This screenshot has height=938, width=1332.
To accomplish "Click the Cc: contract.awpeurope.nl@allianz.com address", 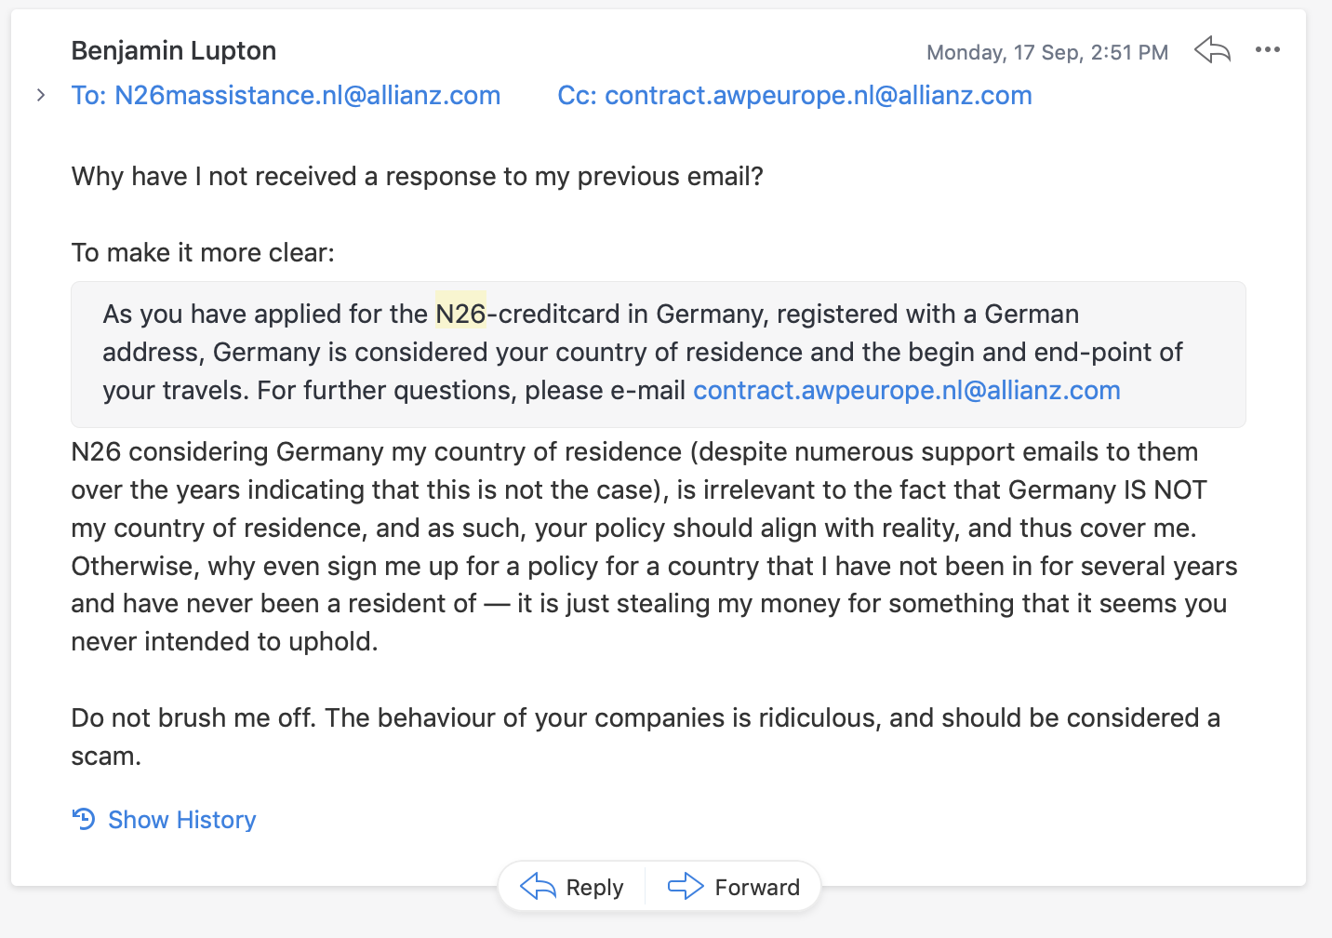I will (794, 95).
